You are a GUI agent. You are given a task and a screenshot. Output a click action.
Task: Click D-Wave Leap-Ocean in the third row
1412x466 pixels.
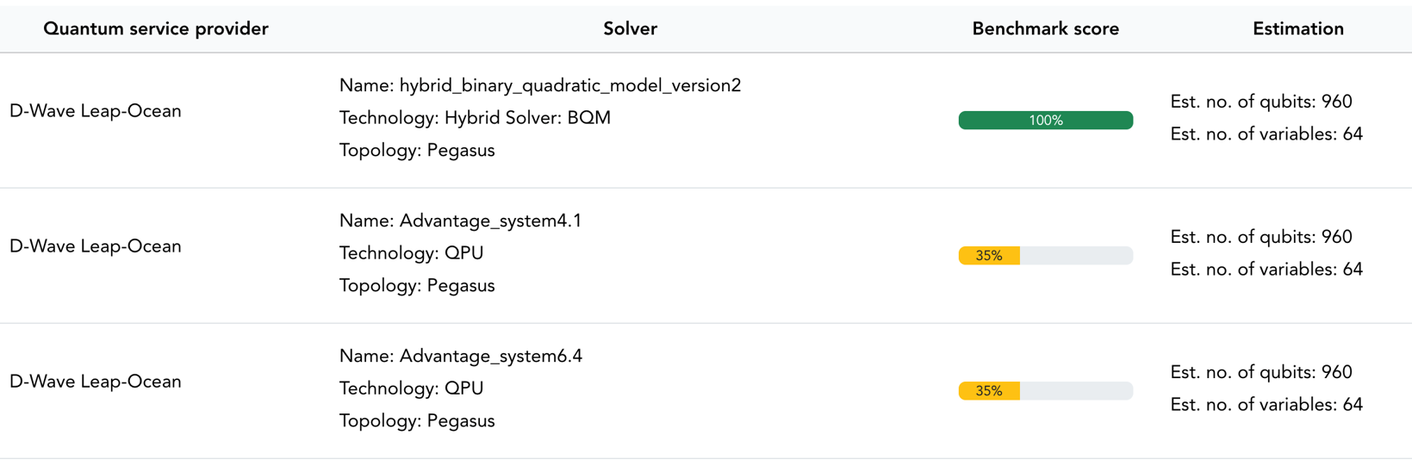coord(96,382)
